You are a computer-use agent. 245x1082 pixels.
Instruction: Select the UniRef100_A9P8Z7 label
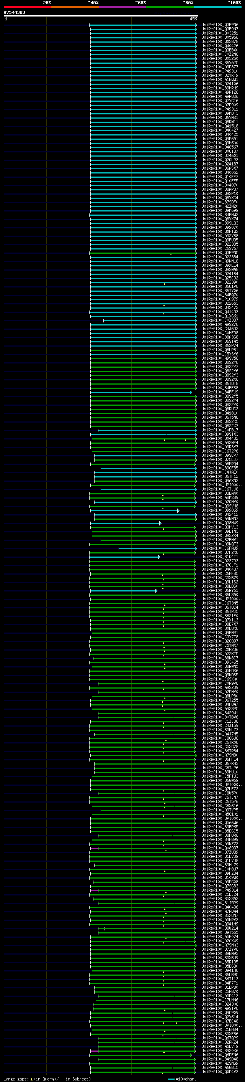pos(219,67)
